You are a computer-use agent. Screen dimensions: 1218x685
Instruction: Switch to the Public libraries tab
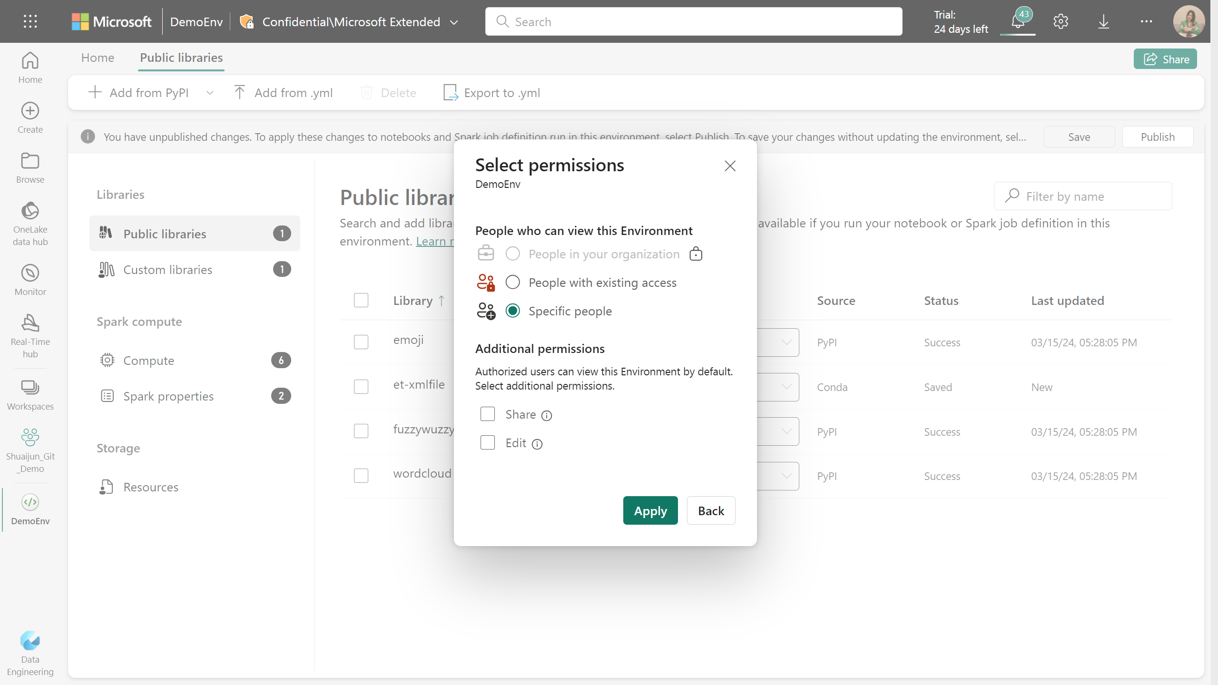[x=181, y=58]
